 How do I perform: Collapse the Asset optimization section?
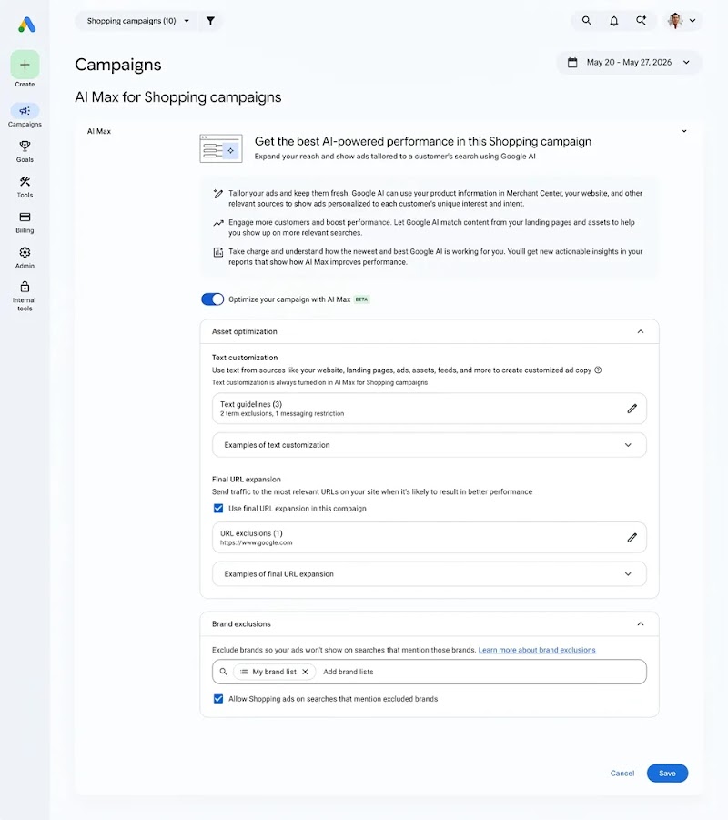click(640, 331)
